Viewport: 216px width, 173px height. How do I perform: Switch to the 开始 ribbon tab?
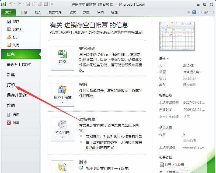pyautogui.click(x=24, y=12)
